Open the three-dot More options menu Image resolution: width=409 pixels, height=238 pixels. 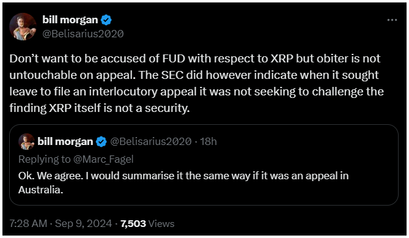pos(392,20)
